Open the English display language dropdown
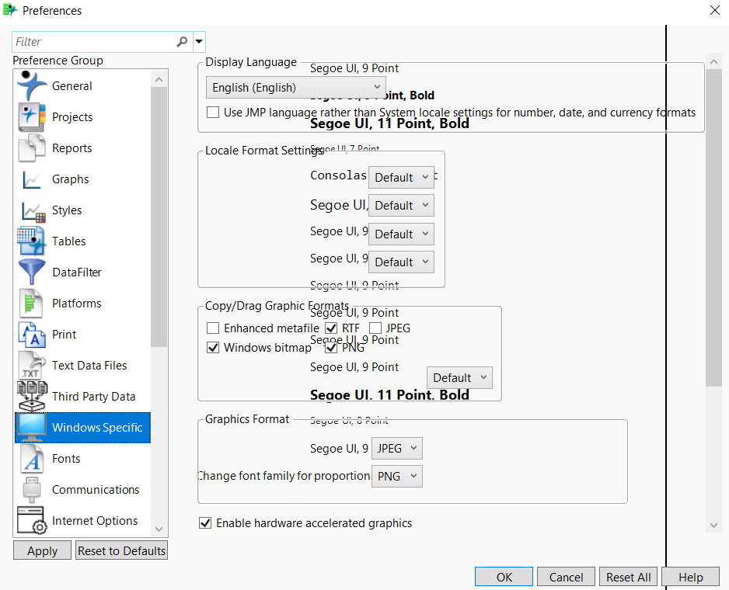 [295, 88]
